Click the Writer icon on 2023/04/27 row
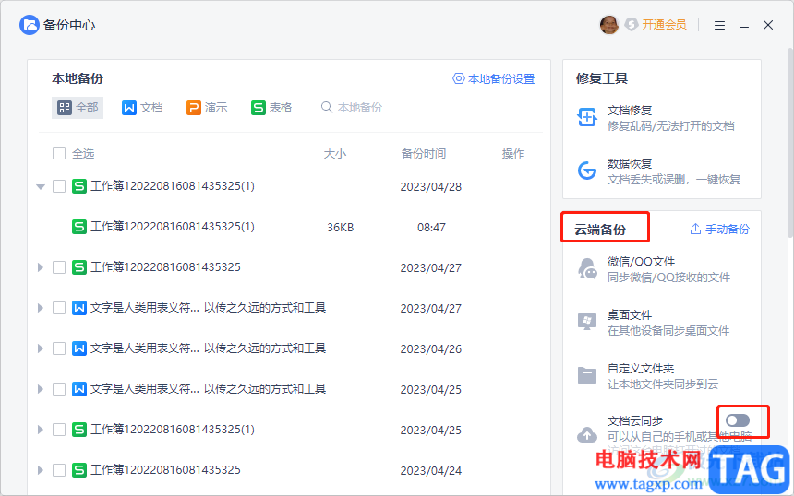The width and height of the screenshot is (794, 496). click(79, 307)
